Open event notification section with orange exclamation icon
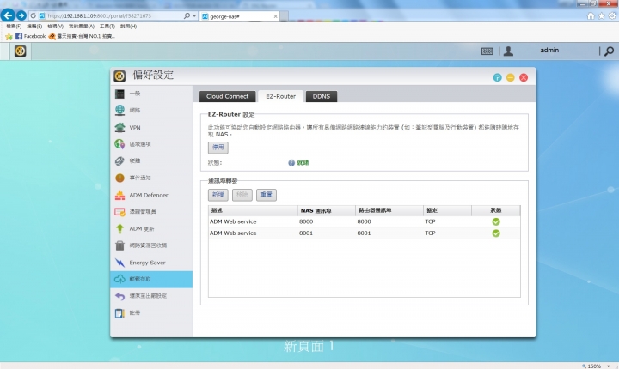Screen dimensions: 619x369 tap(151, 178)
